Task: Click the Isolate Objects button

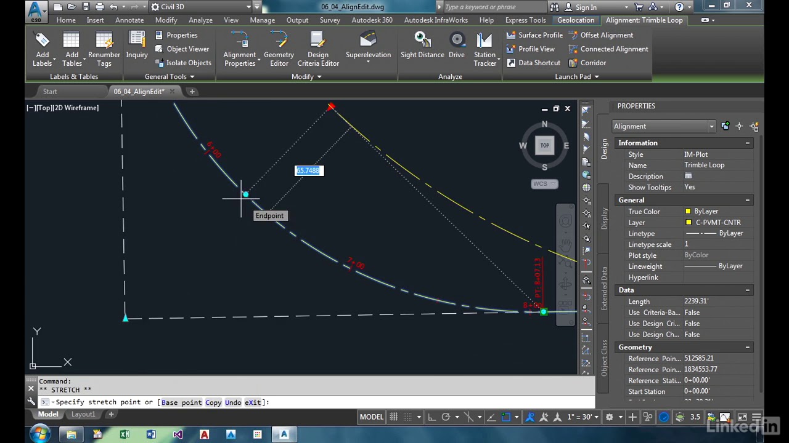Action: 183,63
